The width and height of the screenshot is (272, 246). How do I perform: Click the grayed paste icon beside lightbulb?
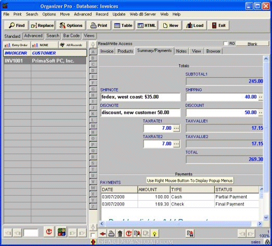[x=146, y=234]
